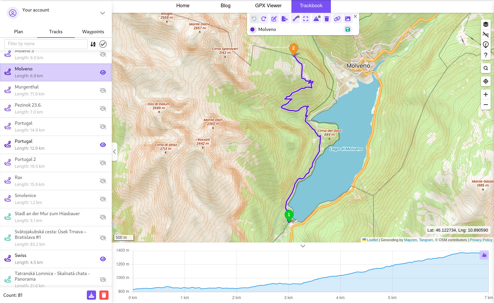The width and height of the screenshot is (494, 303).
Task: Open the Privacy Policy link
Action: point(481,240)
